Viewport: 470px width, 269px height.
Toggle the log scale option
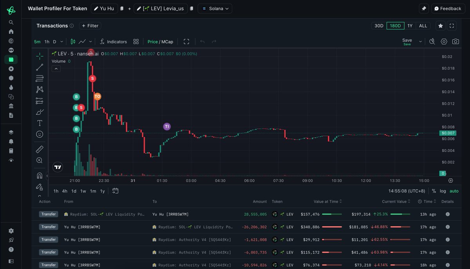pos(443,191)
